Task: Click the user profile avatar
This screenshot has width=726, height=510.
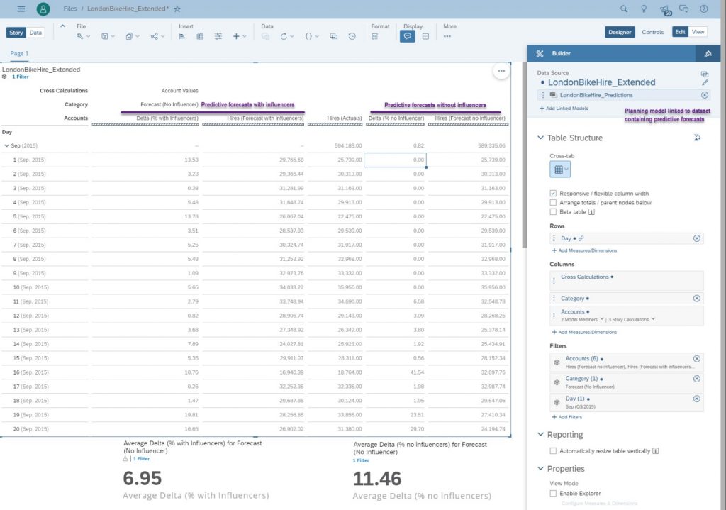Action: click(43, 9)
